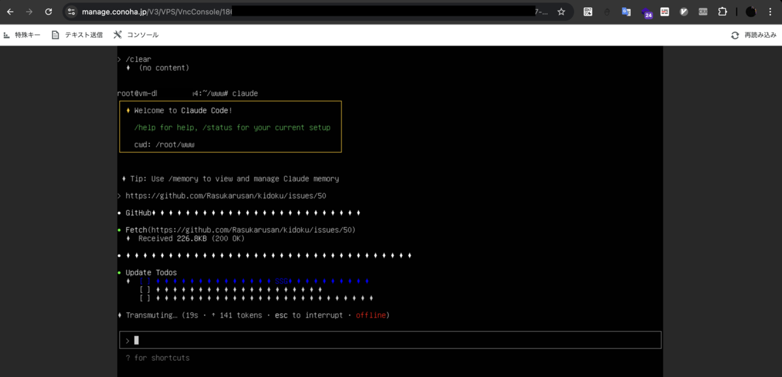Click the Fetch(https://github.com/...) line
The image size is (782, 377).
tap(240, 230)
